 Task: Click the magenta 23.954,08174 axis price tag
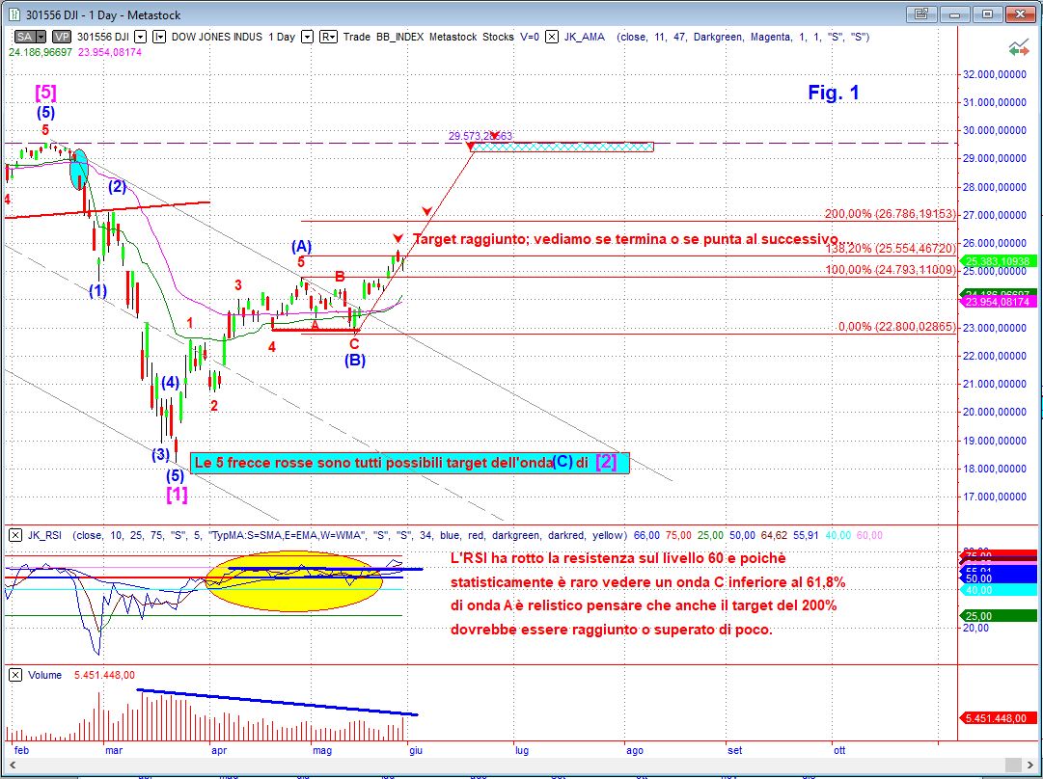click(x=999, y=302)
